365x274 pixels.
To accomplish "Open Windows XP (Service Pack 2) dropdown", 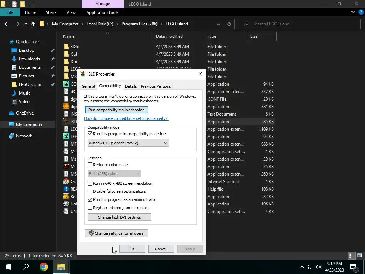I will [128, 143].
